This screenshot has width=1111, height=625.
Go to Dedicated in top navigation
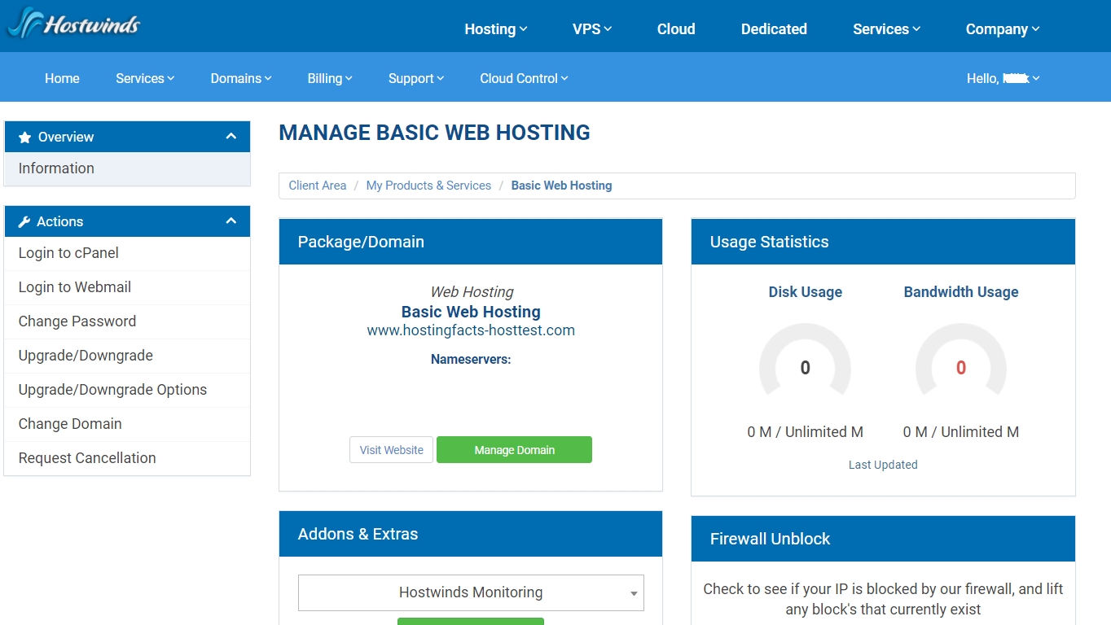(774, 29)
